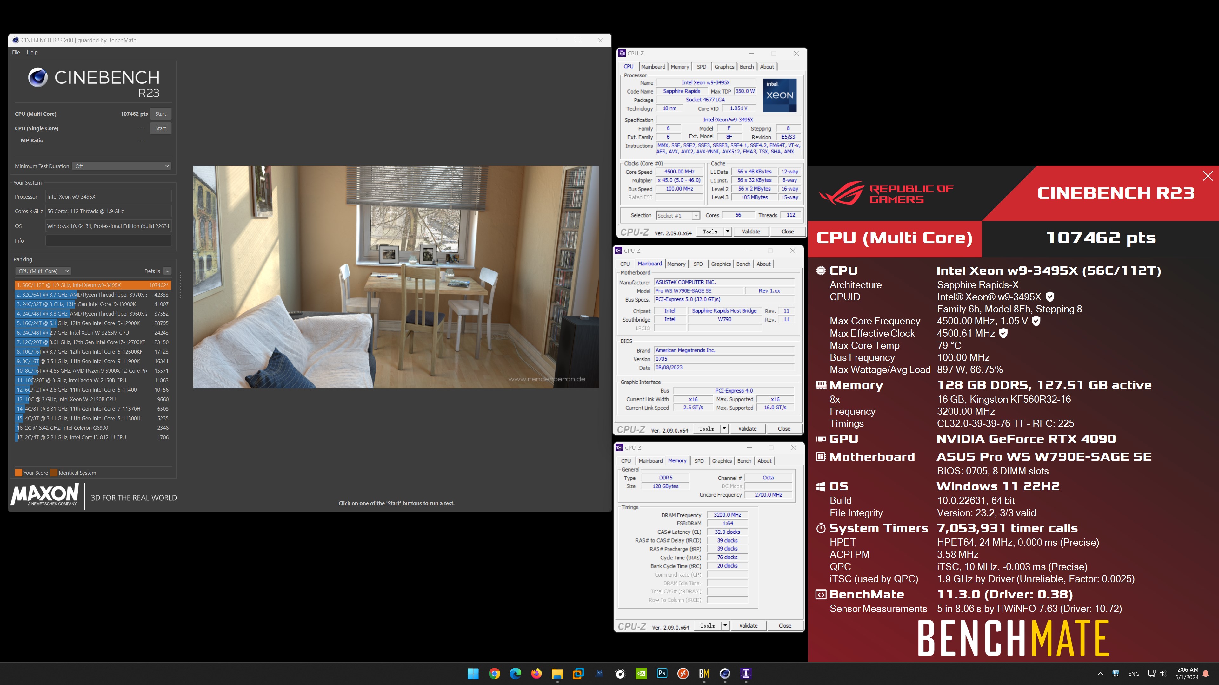Viewport: 1219px width, 685px height.
Task: Launch Google Chrome from the taskbar
Action: (495, 674)
